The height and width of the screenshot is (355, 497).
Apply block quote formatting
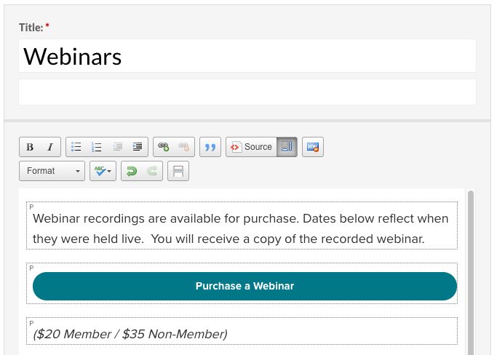coord(210,147)
